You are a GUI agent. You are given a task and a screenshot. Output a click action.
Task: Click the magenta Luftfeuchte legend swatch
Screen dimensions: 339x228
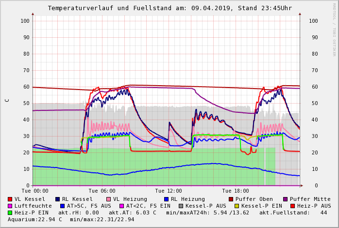coord(10,206)
